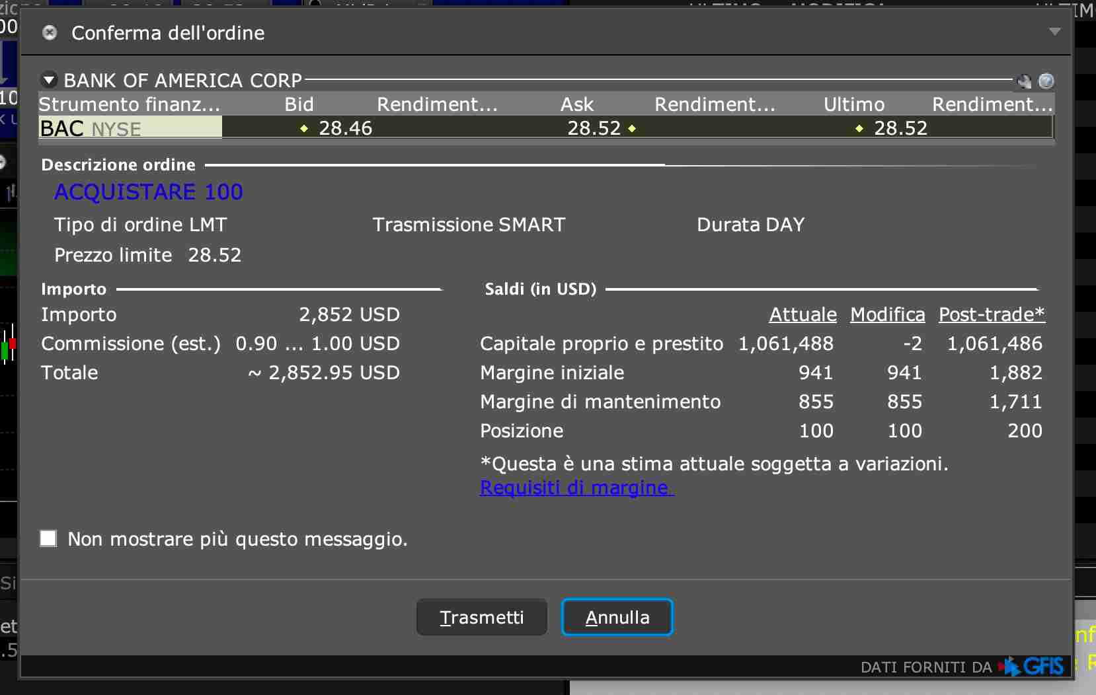Open the wrench configuration icon
This screenshot has width=1096, height=695.
point(1025,81)
